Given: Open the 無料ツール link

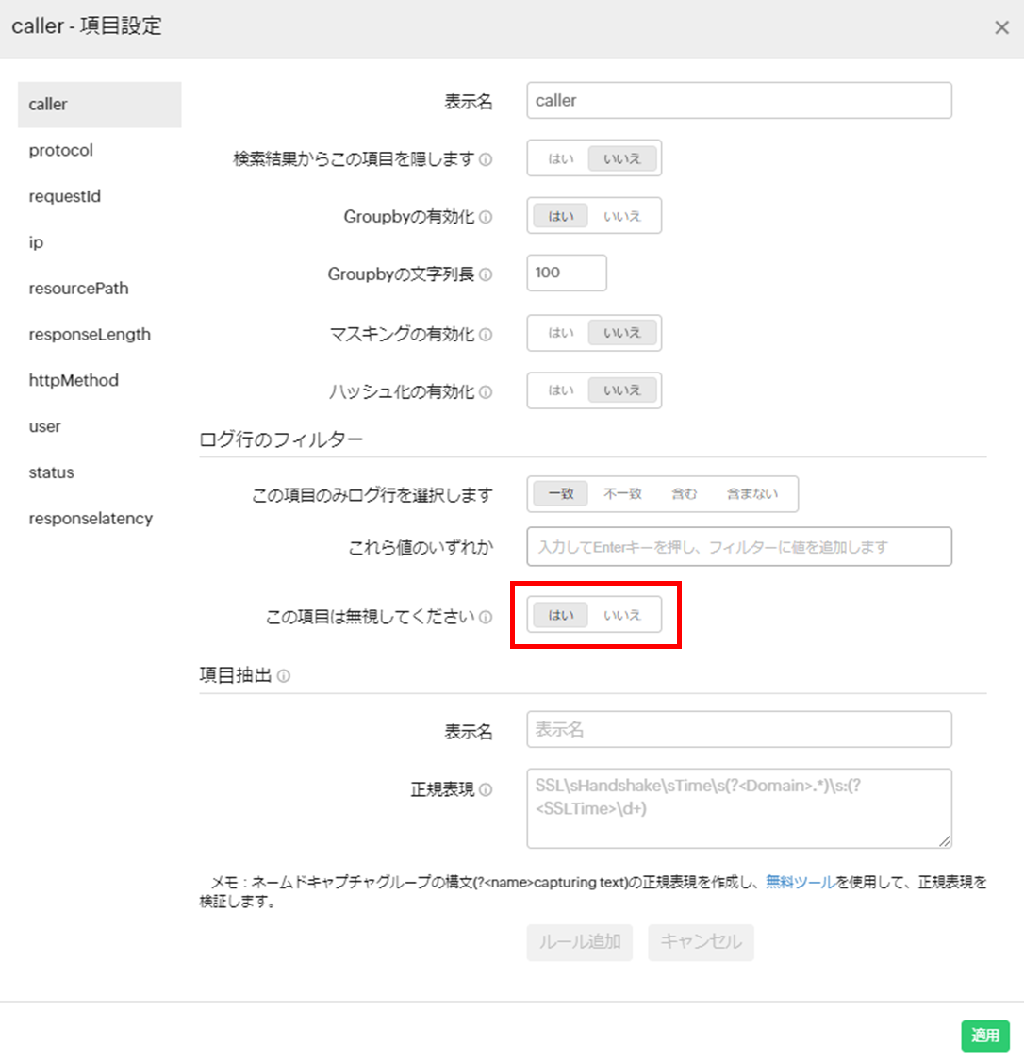Looking at the screenshot, I should (800, 883).
